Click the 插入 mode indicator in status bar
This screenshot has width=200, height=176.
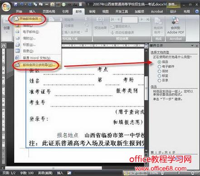point(60,173)
